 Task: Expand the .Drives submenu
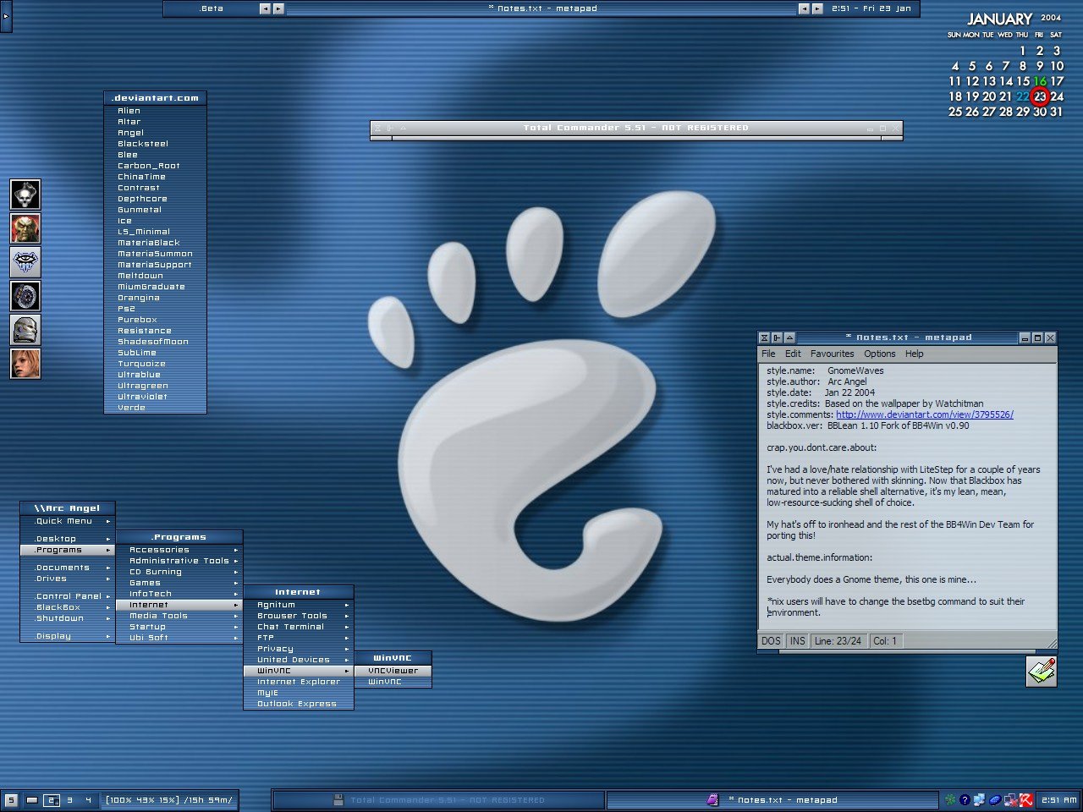tap(68, 579)
